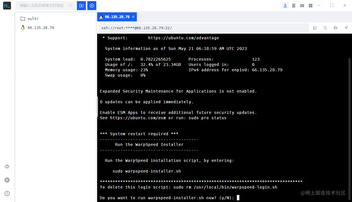Click the search magnifier icon
The image size is (352, 202).
(x=70, y=6)
